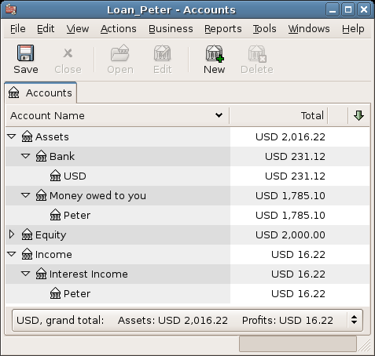Click the Save toolbar icon

coord(25,53)
